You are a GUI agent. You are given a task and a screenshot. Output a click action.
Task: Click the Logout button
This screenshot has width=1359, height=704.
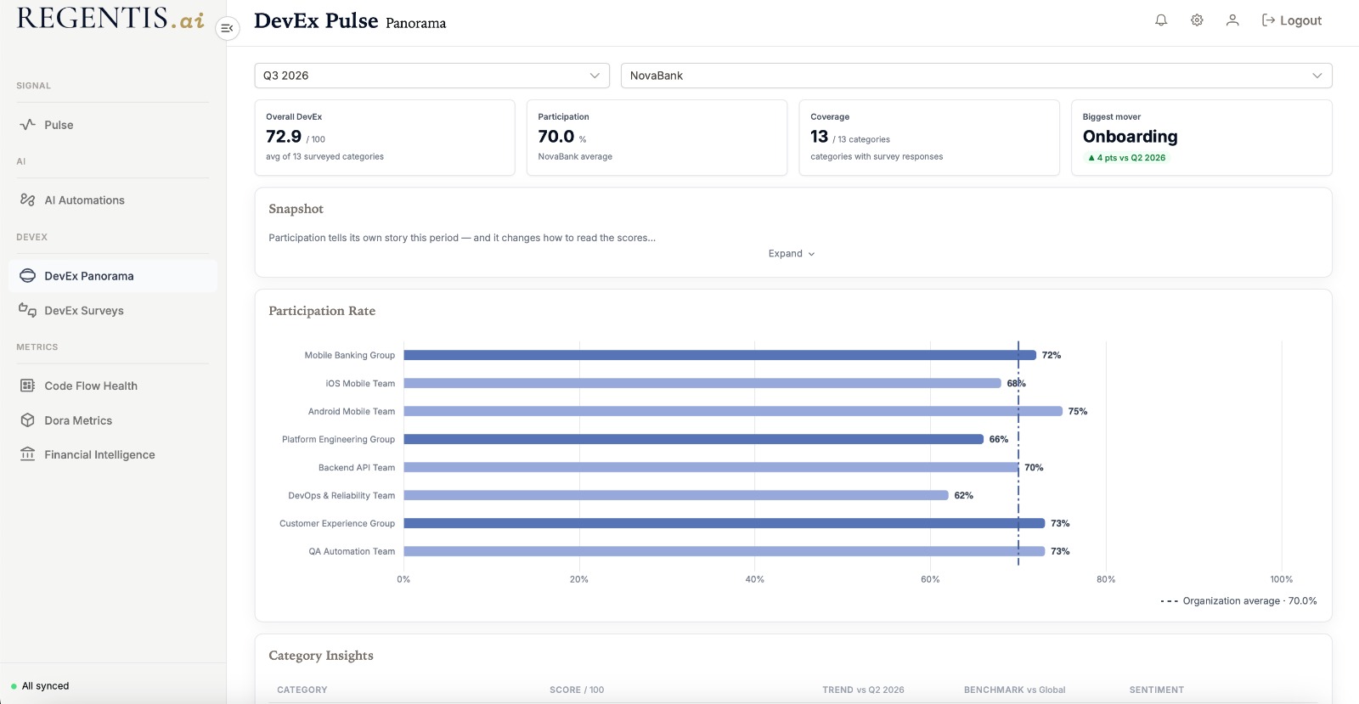click(x=1292, y=20)
